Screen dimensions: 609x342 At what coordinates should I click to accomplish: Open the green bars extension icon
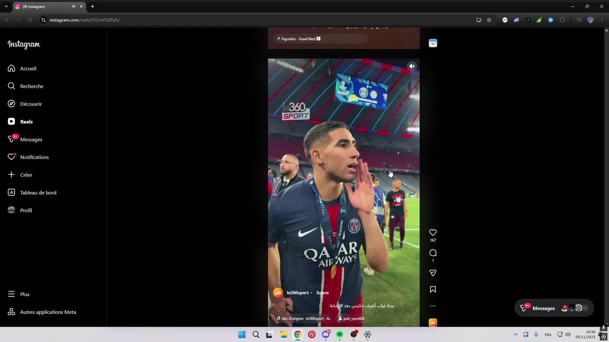point(539,20)
